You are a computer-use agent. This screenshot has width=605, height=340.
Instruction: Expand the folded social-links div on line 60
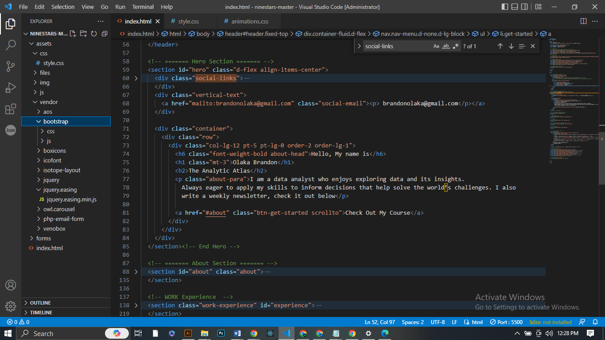pos(136,78)
